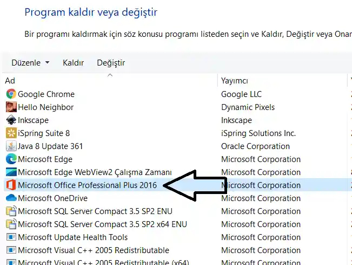Open the Düzenle dropdown menu
This screenshot has height=265, width=352.
point(30,63)
